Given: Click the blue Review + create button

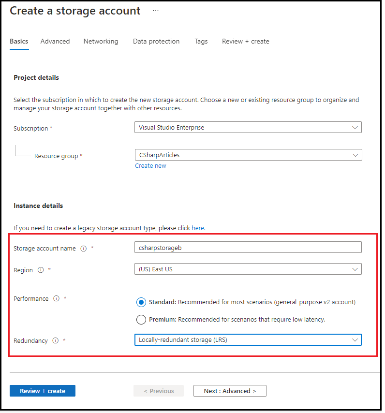Looking at the screenshot, I should (x=43, y=391).
